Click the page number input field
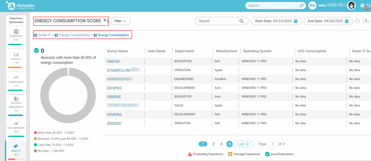Viewport: 371px width, 161px height. click(272, 144)
